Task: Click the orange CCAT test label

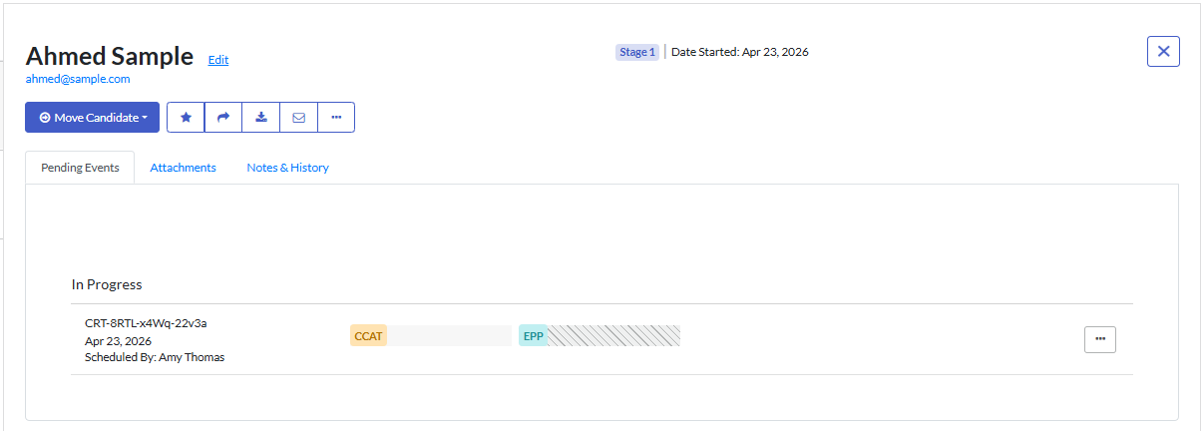Action: pos(368,336)
